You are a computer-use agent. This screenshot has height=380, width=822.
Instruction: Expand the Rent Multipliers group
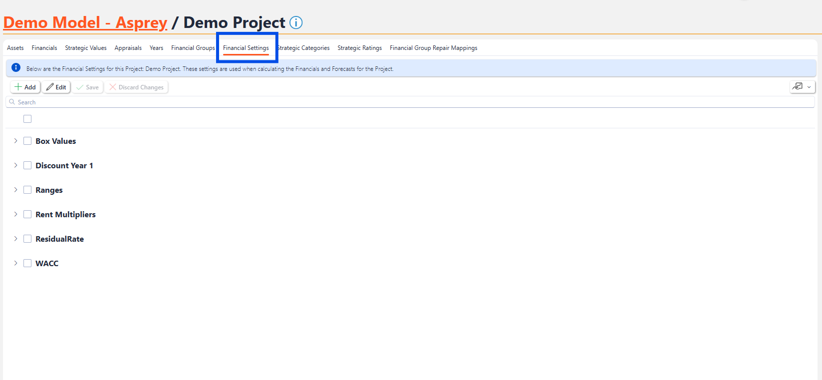[x=15, y=215]
